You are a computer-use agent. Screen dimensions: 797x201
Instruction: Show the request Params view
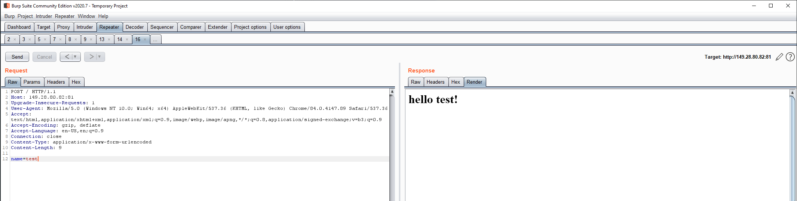[32, 82]
